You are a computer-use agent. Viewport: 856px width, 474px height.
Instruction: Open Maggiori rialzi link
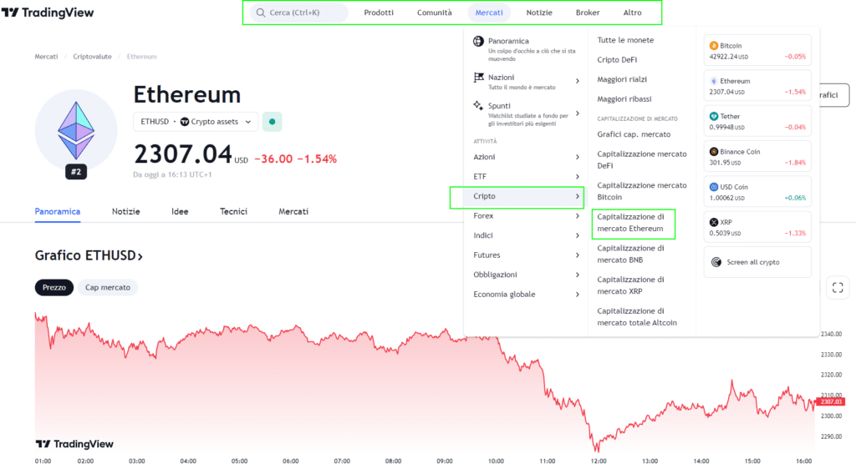pyautogui.click(x=622, y=79)
